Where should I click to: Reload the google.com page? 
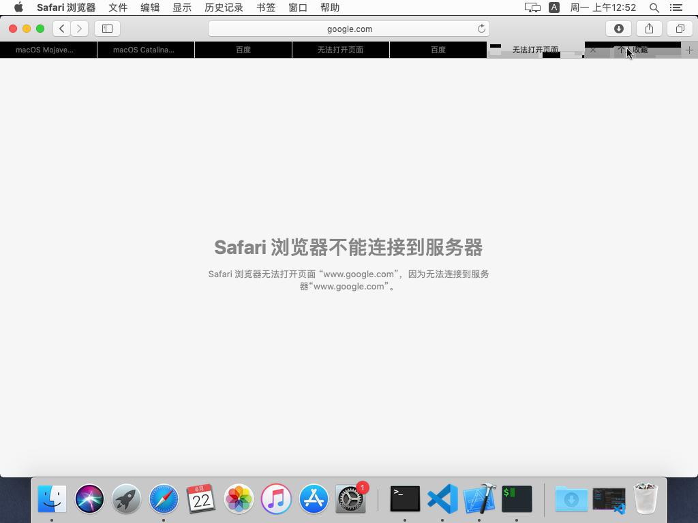481,29
